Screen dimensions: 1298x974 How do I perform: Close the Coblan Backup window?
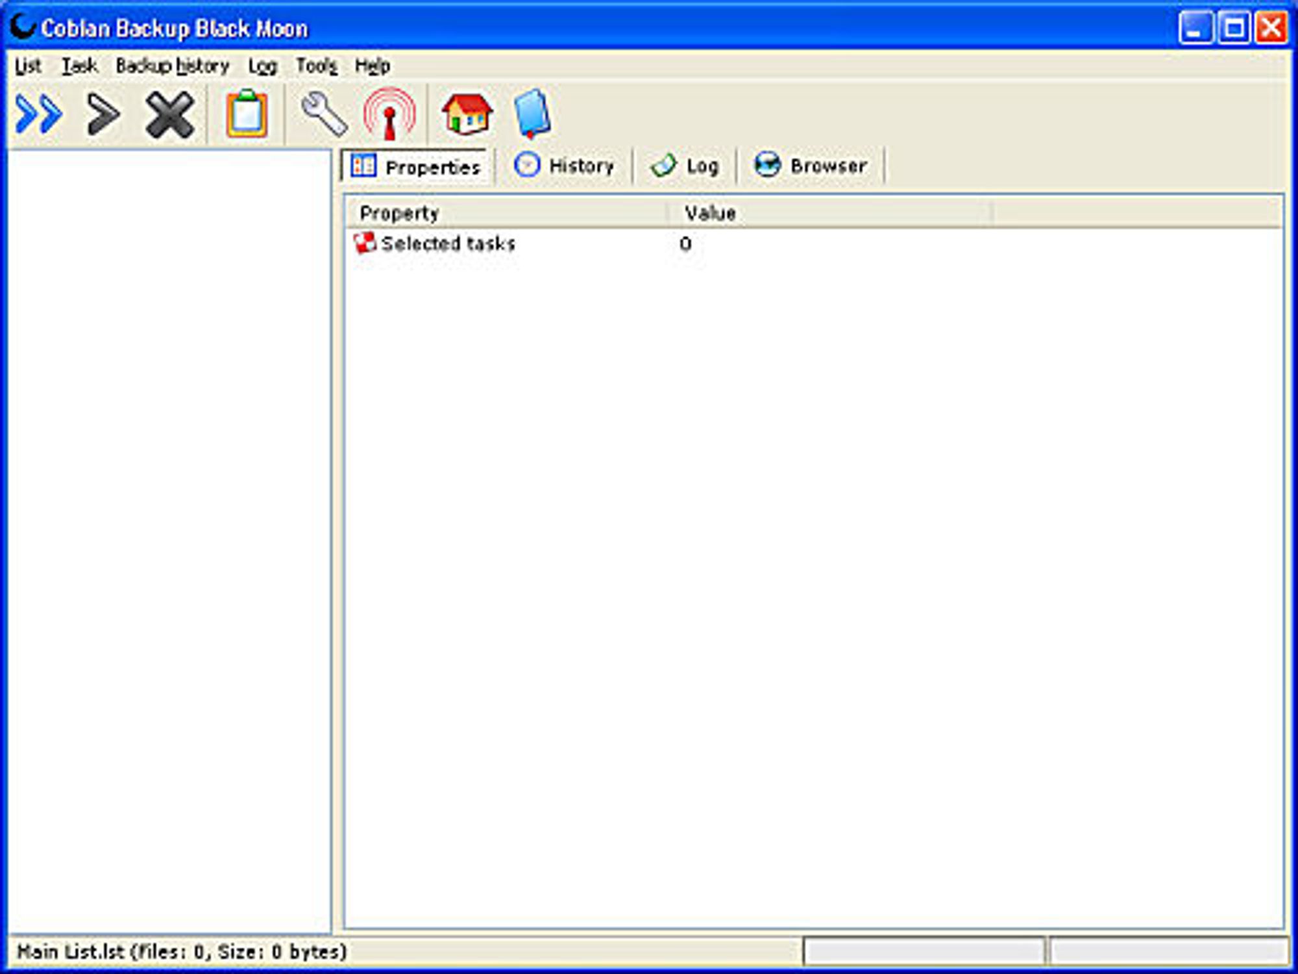(x=1271, y=28)
